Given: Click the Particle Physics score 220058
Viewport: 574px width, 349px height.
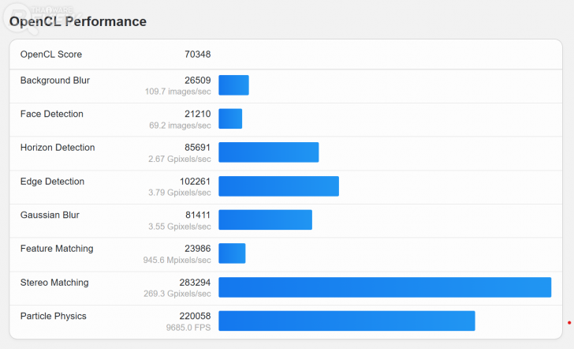Looking at the screenshot, I should pos(195,317).
